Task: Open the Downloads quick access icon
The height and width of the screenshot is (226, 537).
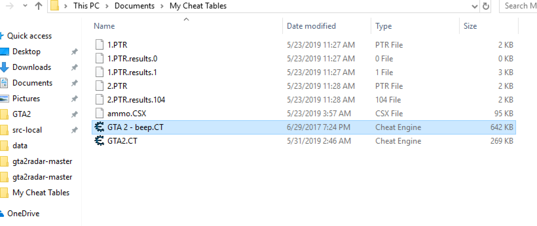Action: (4, 67)
